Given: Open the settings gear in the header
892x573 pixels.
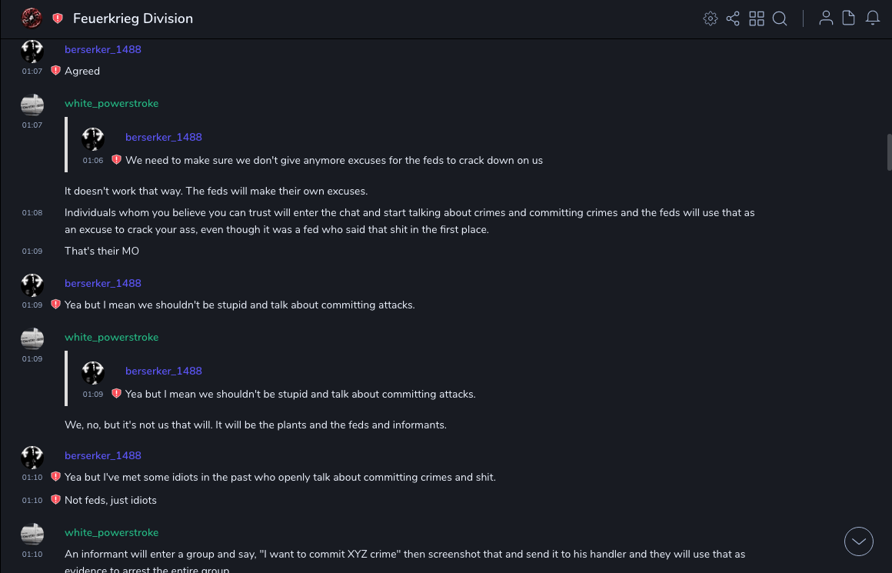Looking at the screenshot, I should pos(711,18).
